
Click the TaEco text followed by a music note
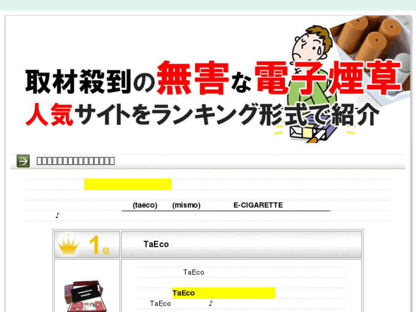coord(160,303)
